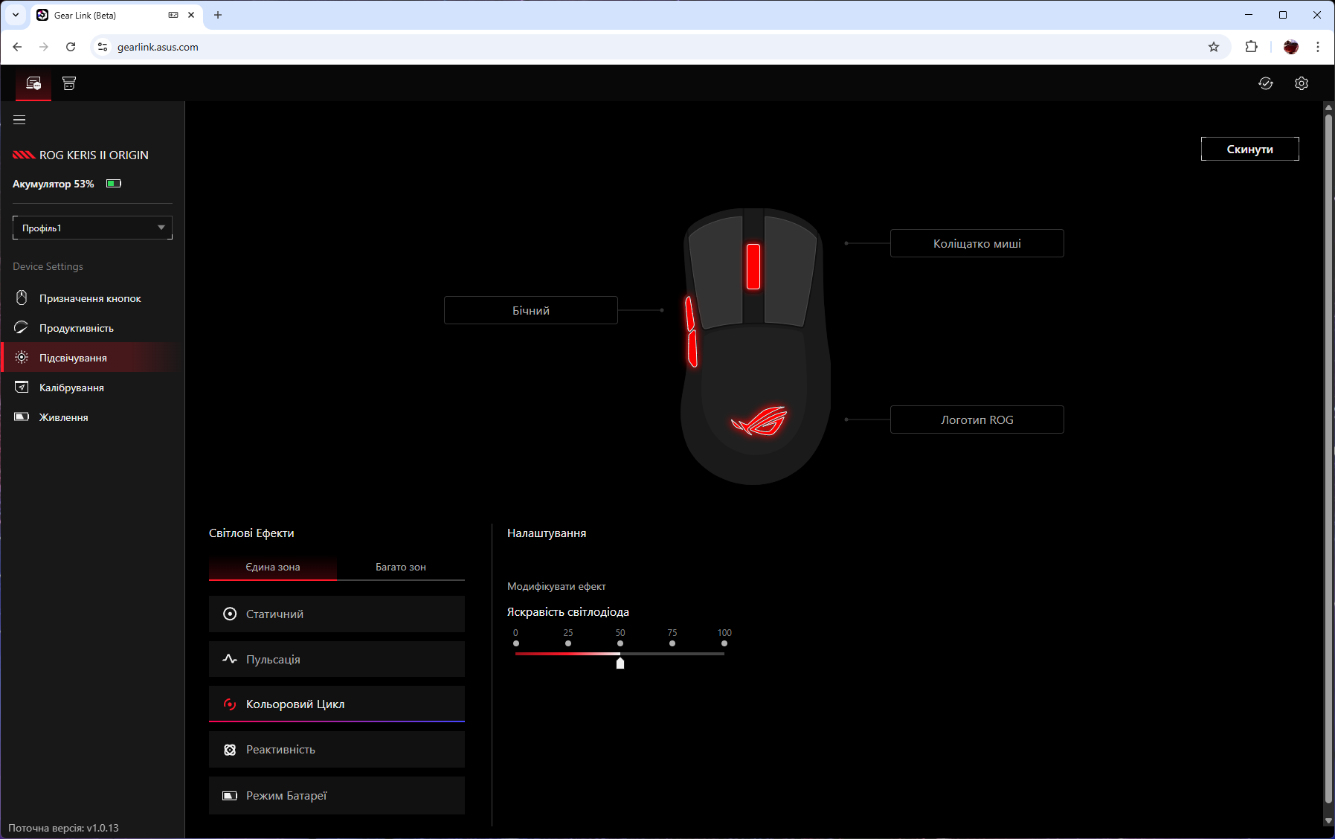Switch to the Багато зон tab
The width and height of the screenshot is (1335, 839).
[401, 567]
